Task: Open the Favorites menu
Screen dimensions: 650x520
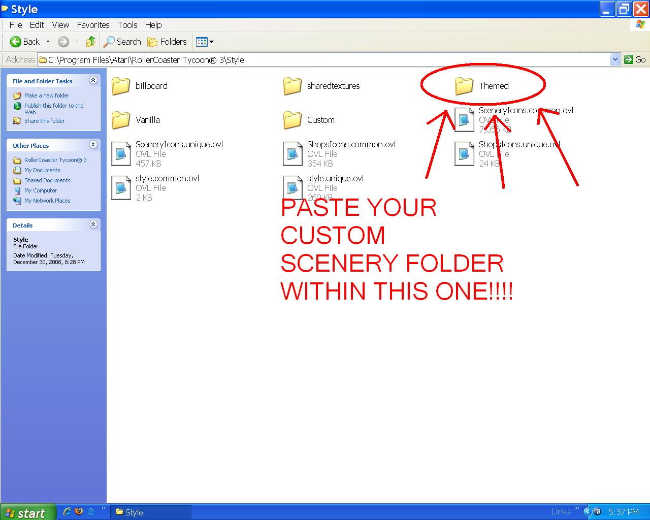Action: [x=93, y=25]
